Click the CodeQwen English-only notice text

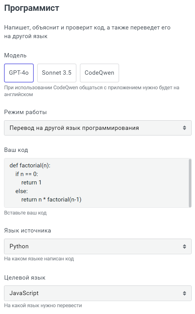click(92, 91)
